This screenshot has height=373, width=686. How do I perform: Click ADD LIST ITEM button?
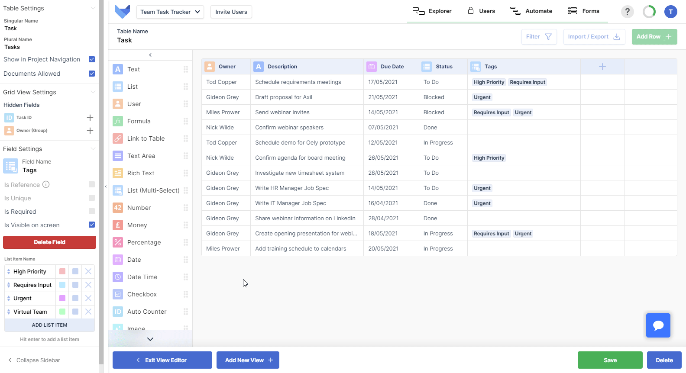pos(49,325)
